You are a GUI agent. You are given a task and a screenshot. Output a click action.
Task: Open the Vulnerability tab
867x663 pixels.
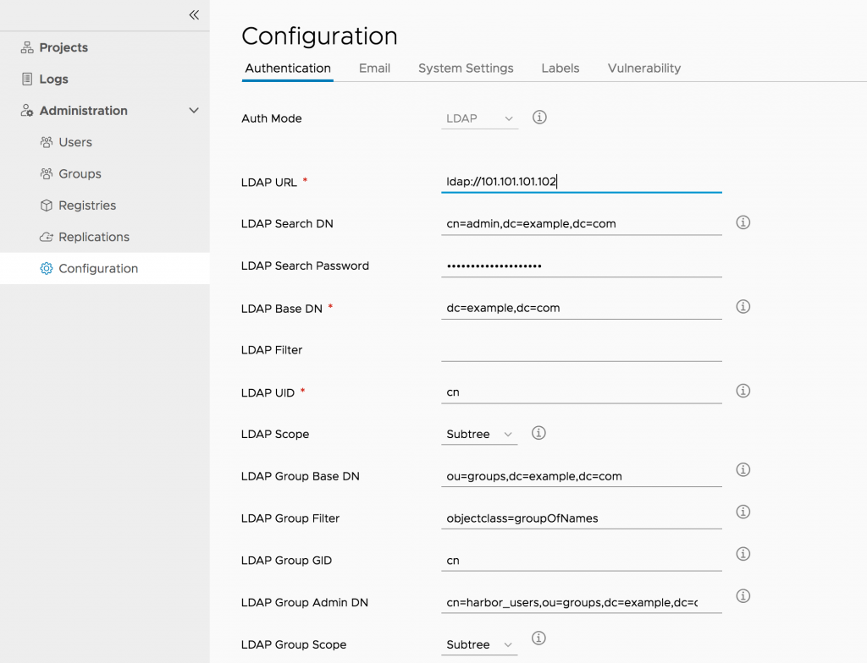[644, 68]
